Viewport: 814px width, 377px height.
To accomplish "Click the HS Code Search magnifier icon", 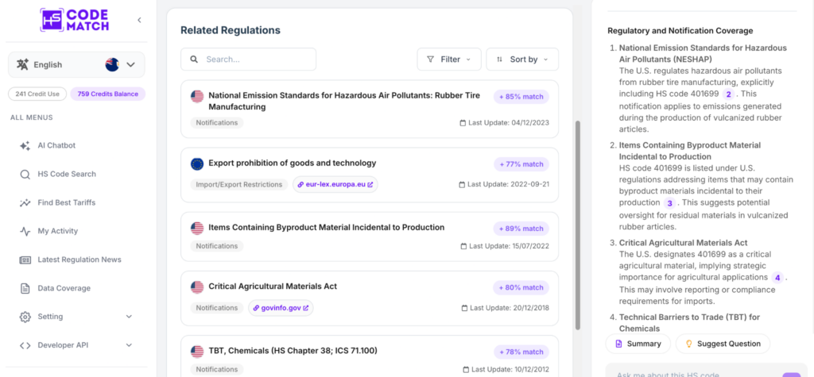I will click(25, 175).
